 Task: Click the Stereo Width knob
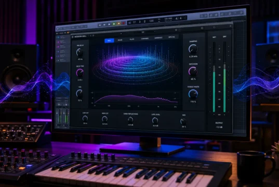193,94
